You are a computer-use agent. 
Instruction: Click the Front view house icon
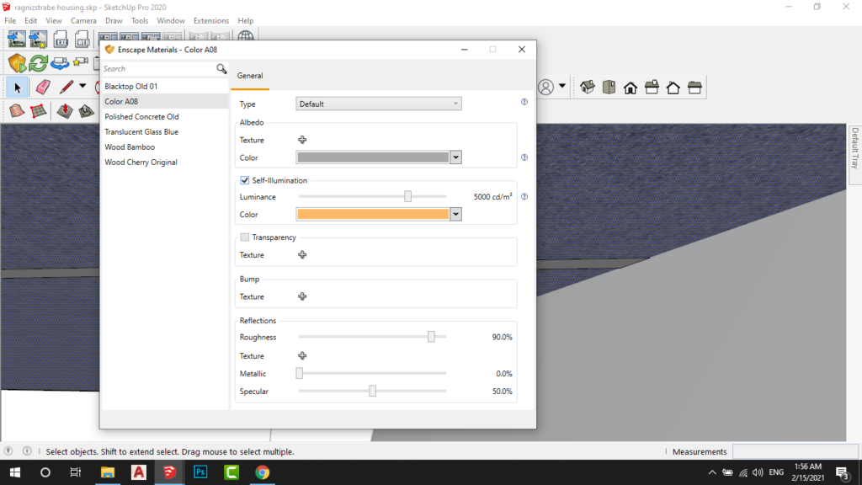click(x=630, y=87)
